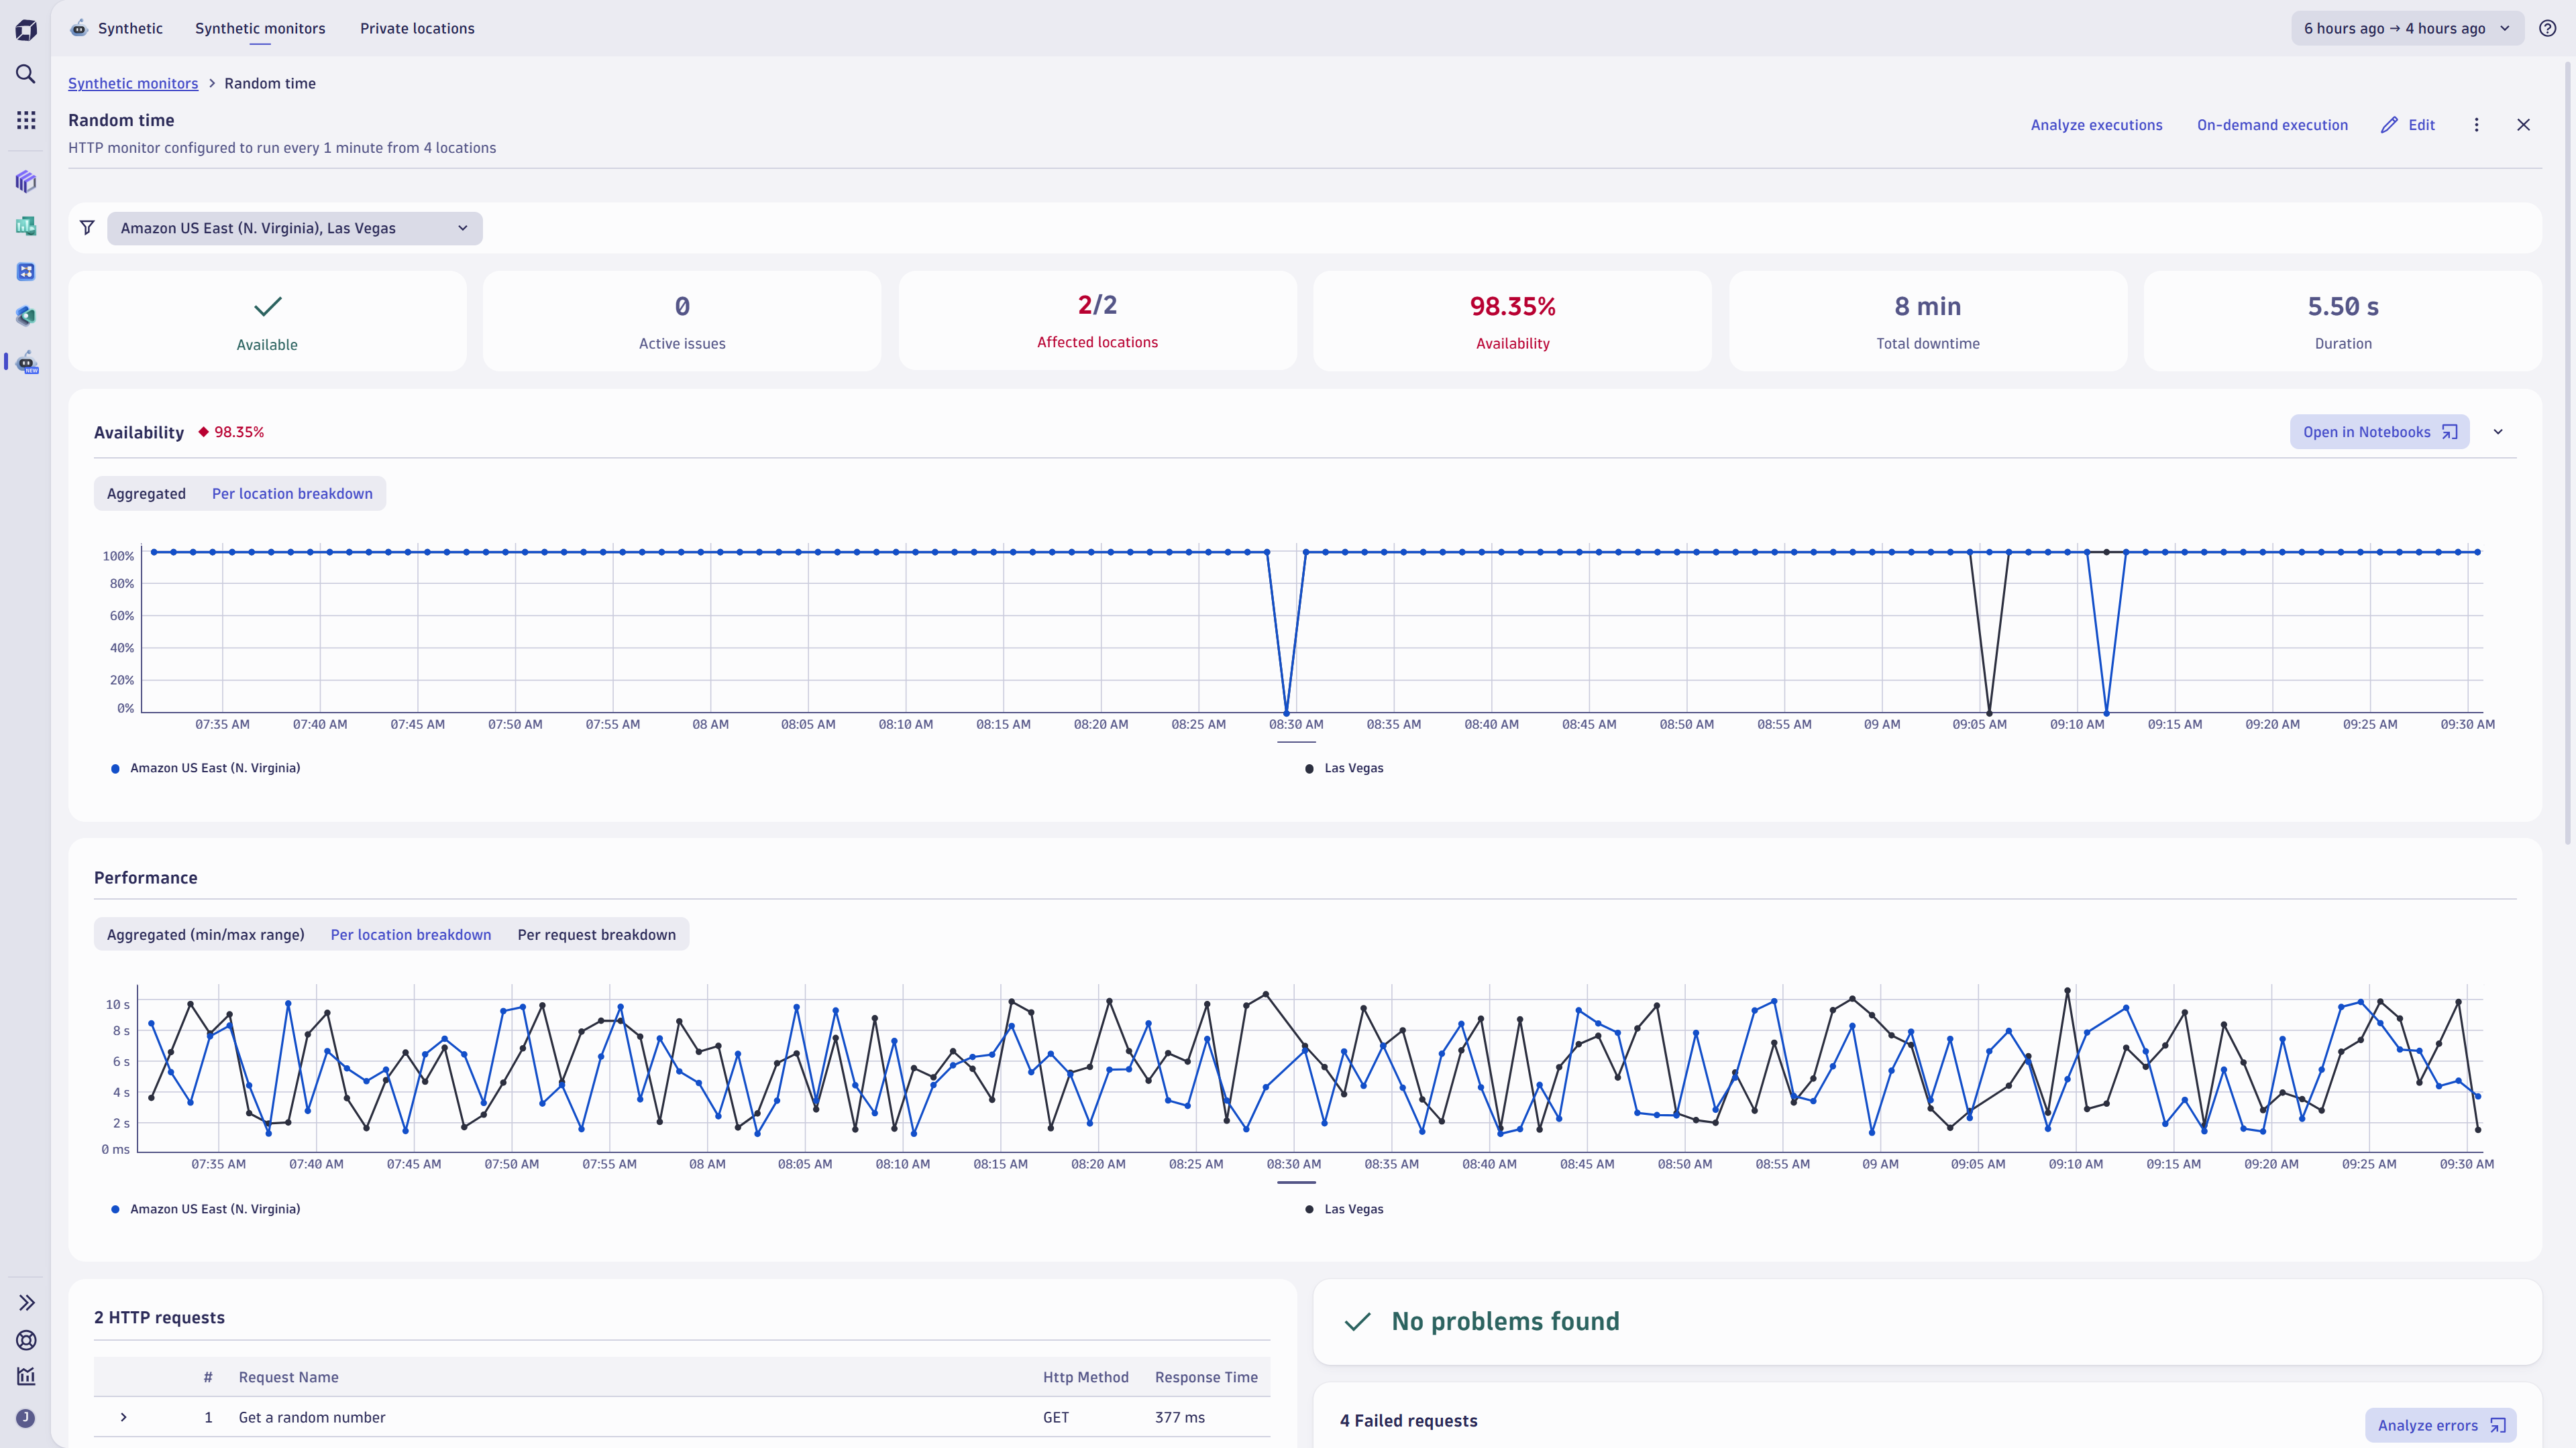2576x1448 pixels.
Task: Select Per location breakdown in Performance
Action: pos(411,934)
